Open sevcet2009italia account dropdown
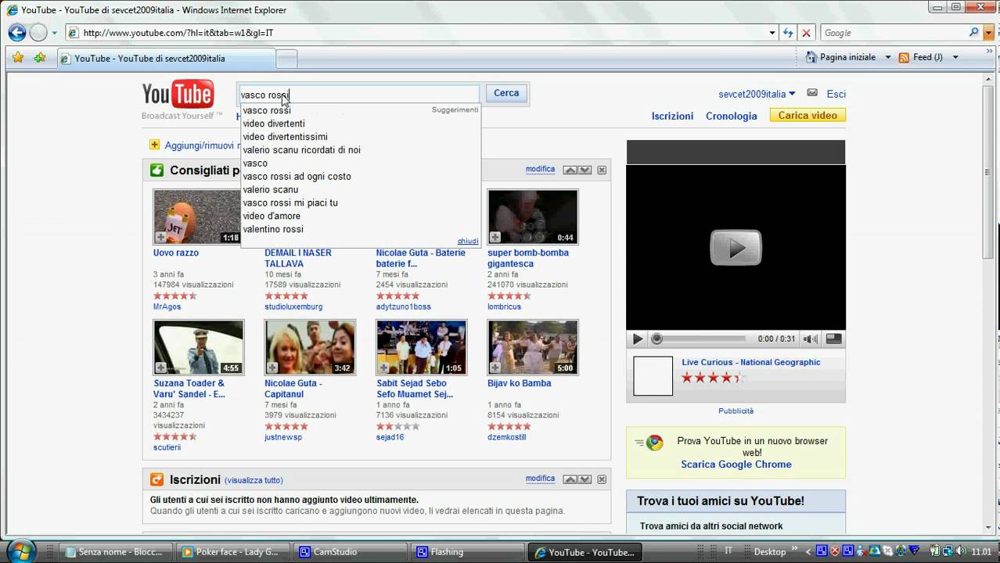Viewport: 1000px width, 563px height. coord(757,94)
